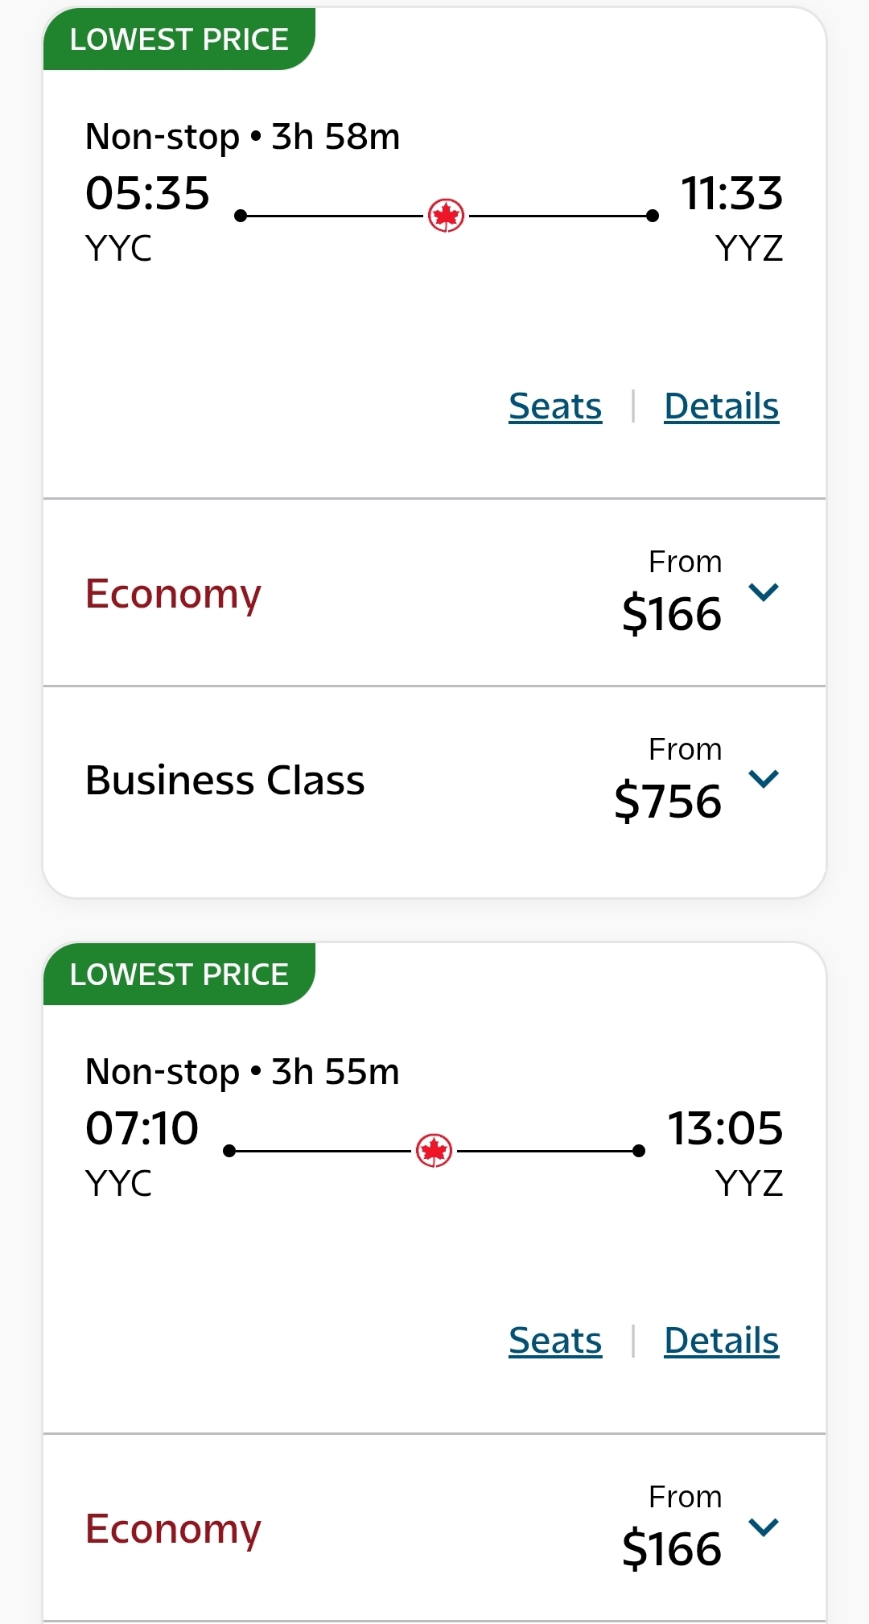
Task: Click the Lowest Price badge on 05:35 flight
Action: point(179,39)
